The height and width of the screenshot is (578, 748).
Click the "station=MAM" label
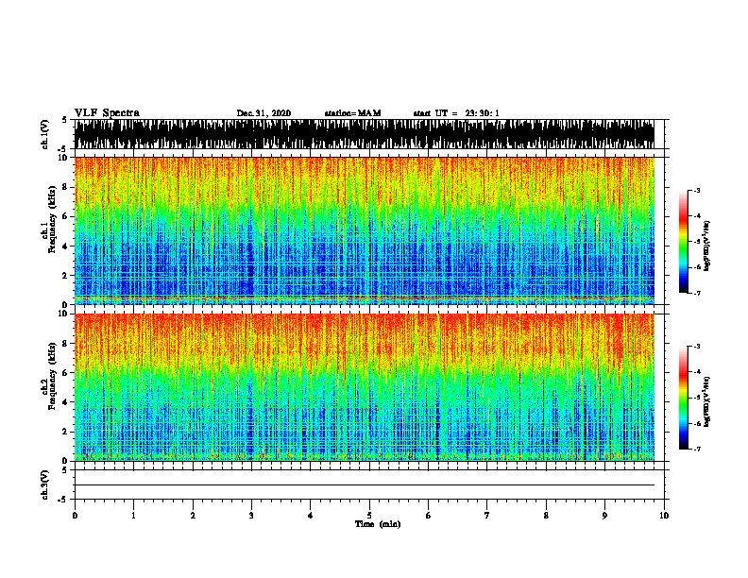click(x=352, y=113)
